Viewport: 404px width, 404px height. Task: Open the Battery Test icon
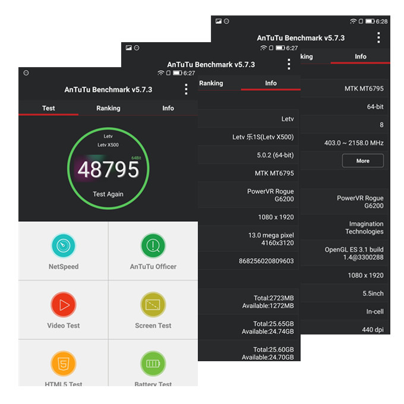153,364
